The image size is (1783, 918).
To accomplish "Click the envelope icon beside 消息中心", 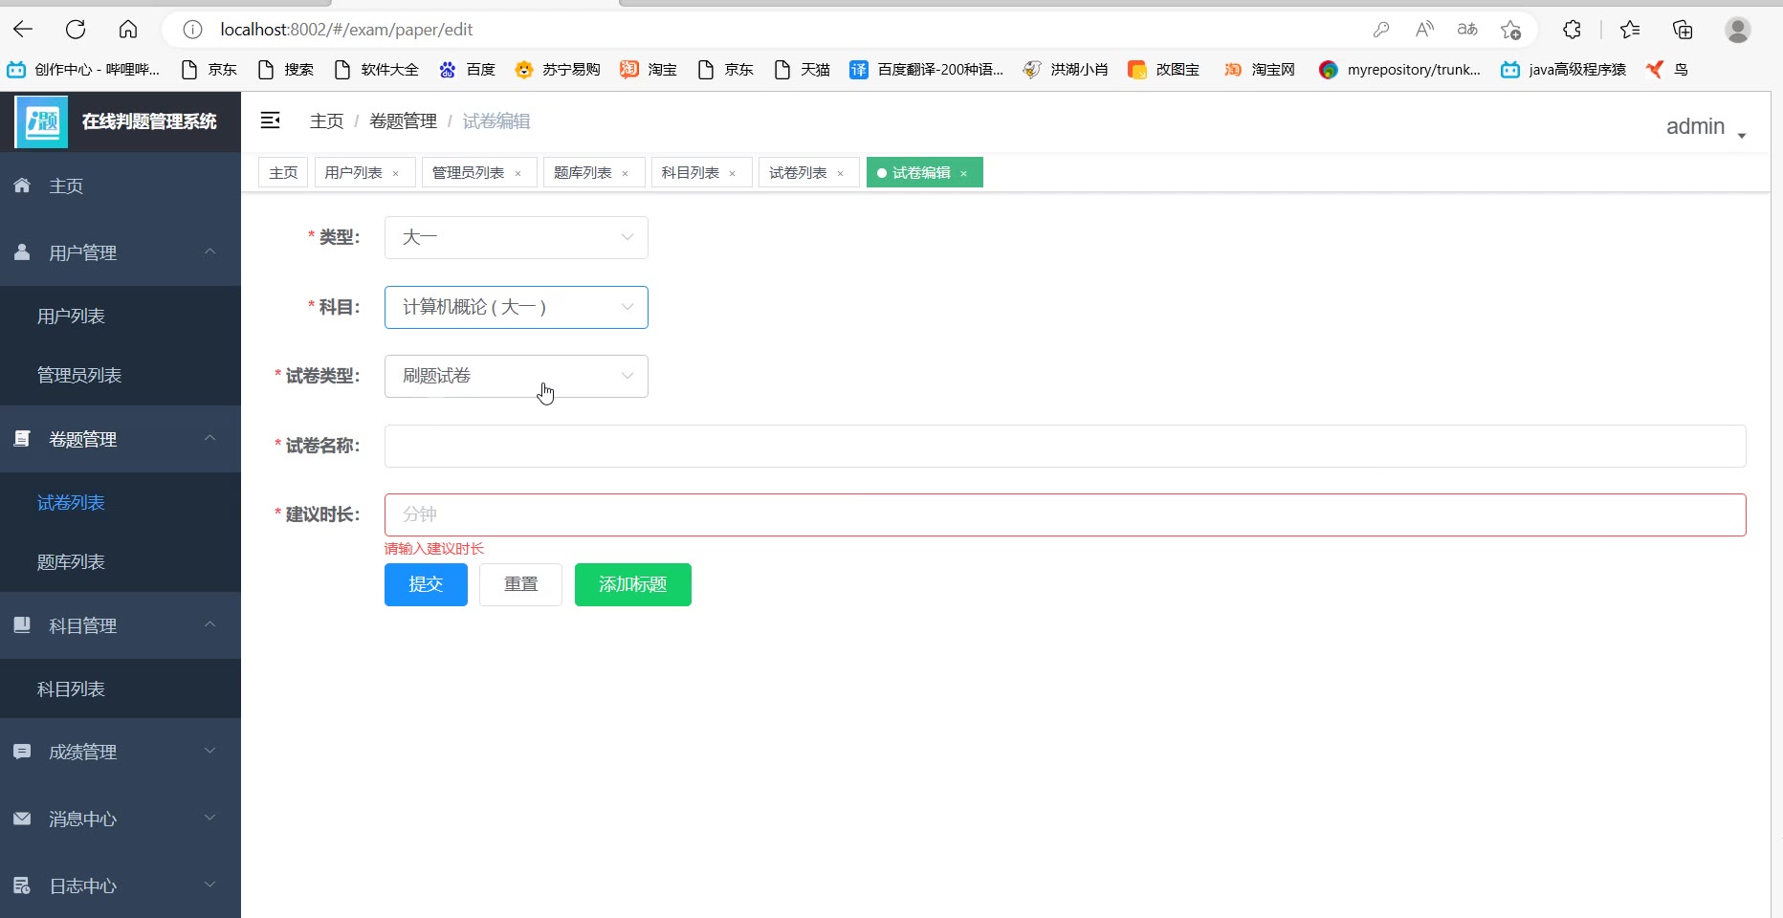I will [22, 819].
